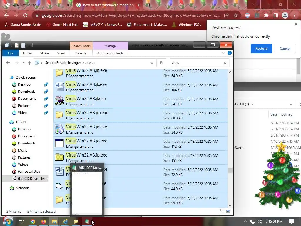Open Explorer help icon
The width and height of the screenshot is (301, 226).
click(229, 53)
